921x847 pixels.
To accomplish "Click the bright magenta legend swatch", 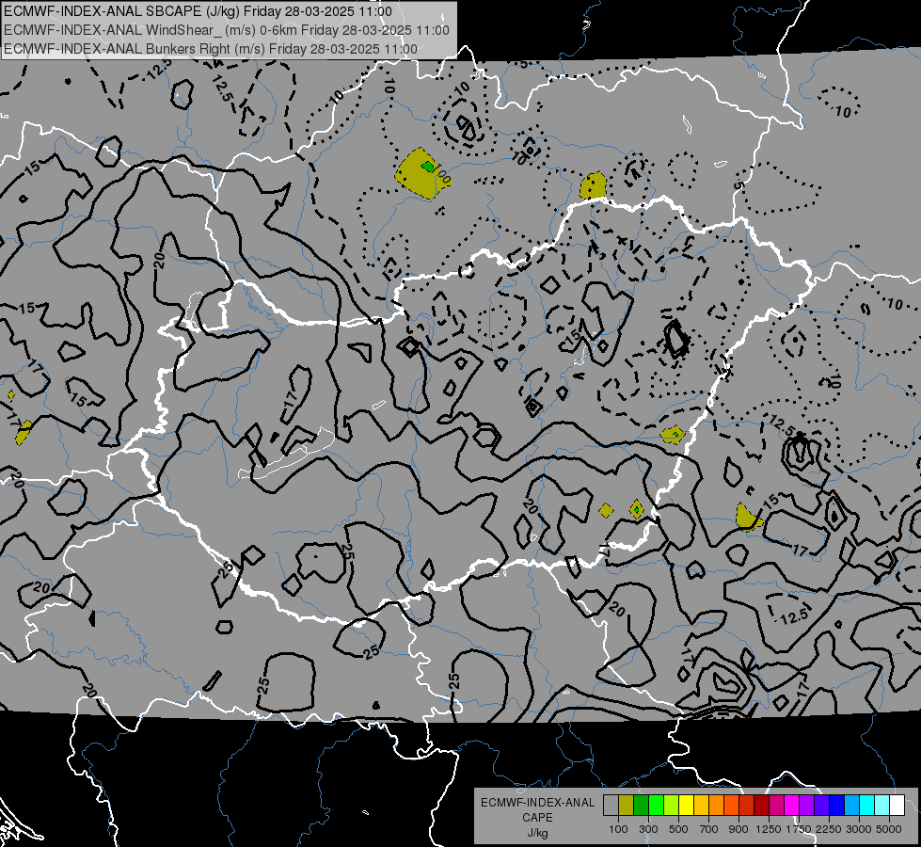I will pyautogui.click(x=792, y=806).
